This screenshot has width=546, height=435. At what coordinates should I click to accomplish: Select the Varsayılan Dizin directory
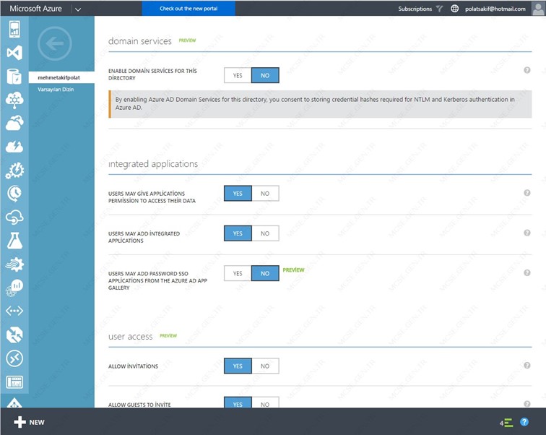point(56,90)
